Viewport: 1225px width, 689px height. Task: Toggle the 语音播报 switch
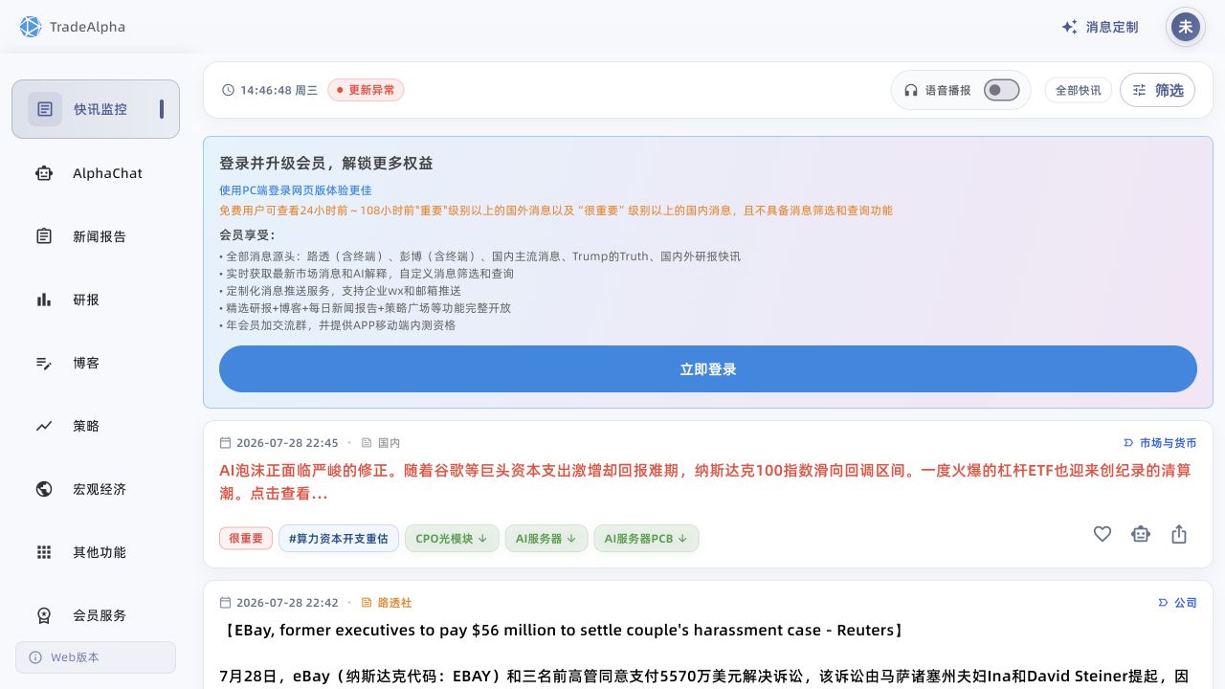coord(1002,90)
